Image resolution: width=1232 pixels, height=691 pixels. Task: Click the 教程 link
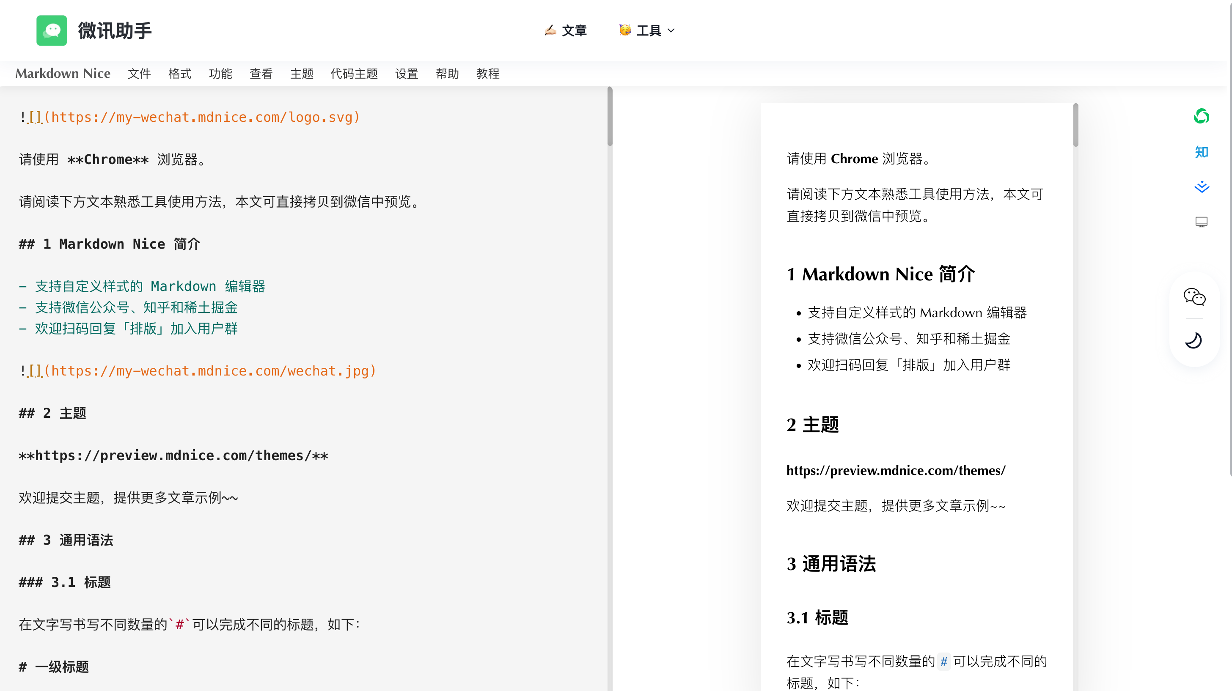pos(487,74)
